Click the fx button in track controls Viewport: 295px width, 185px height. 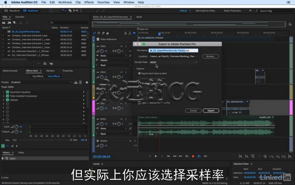pos(99,33)
